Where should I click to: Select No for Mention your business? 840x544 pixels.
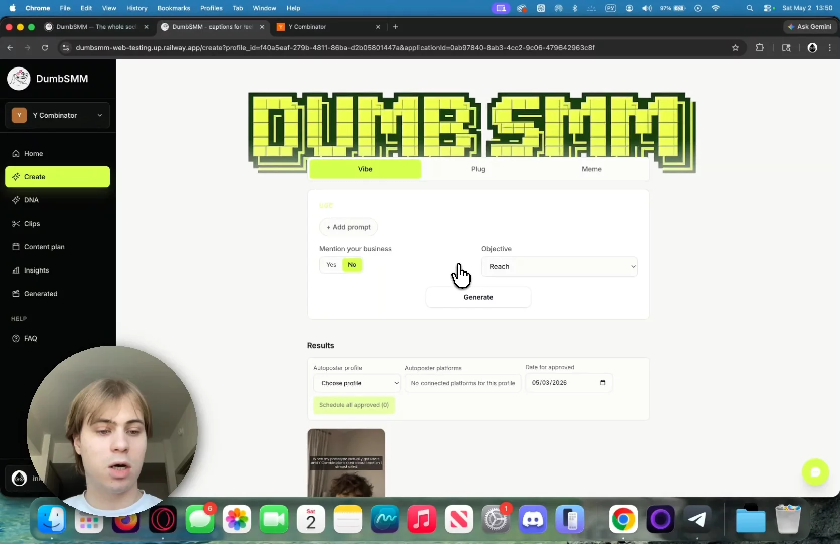[x=352, y=265]
